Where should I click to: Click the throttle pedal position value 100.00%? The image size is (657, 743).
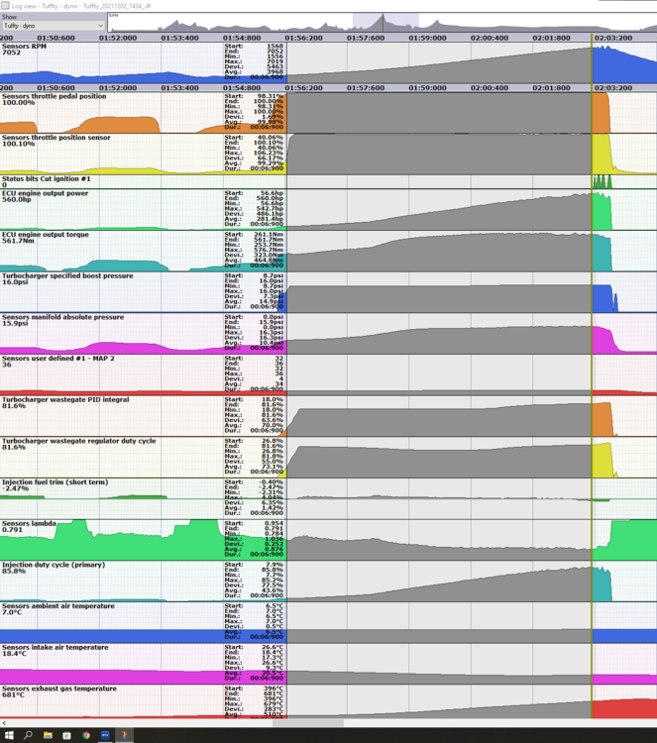(19, 102)
